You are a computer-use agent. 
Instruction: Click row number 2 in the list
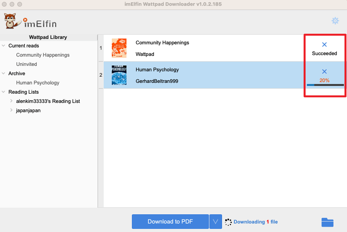point(101,75)
